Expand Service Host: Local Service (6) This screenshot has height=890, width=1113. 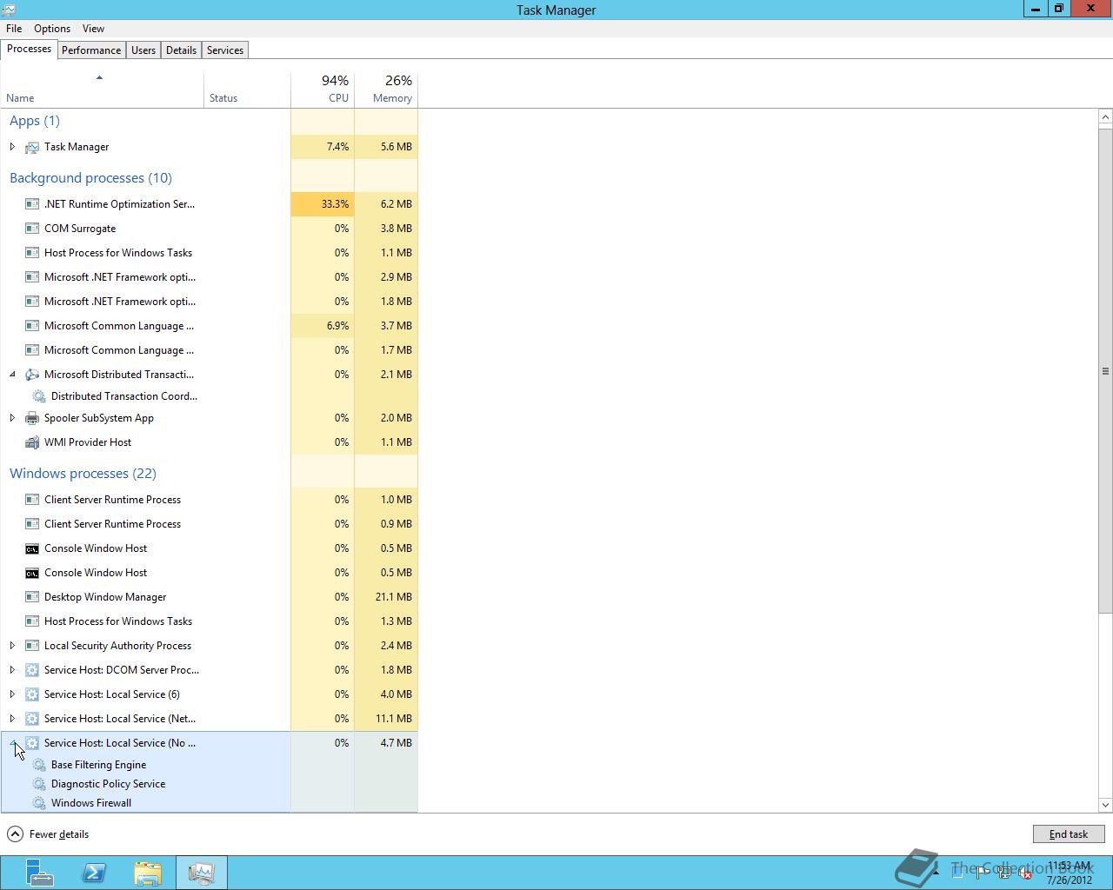(x=12, y=694)
